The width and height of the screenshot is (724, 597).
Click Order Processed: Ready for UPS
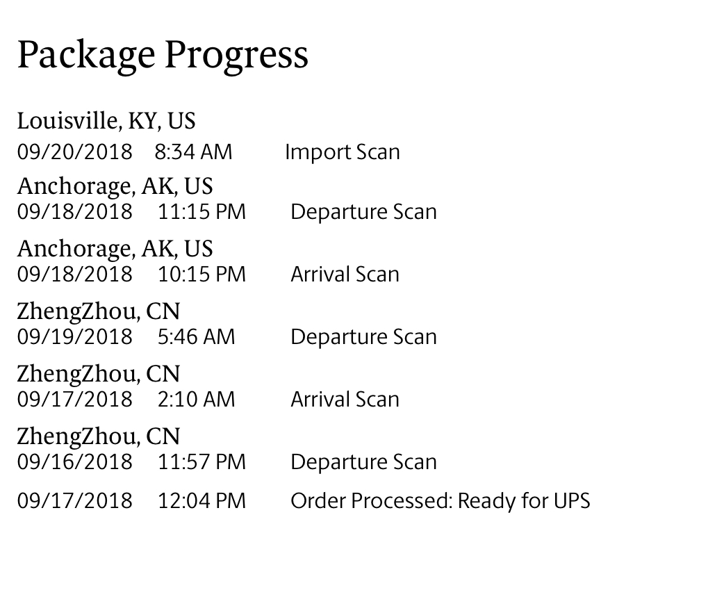click(440, 501)
